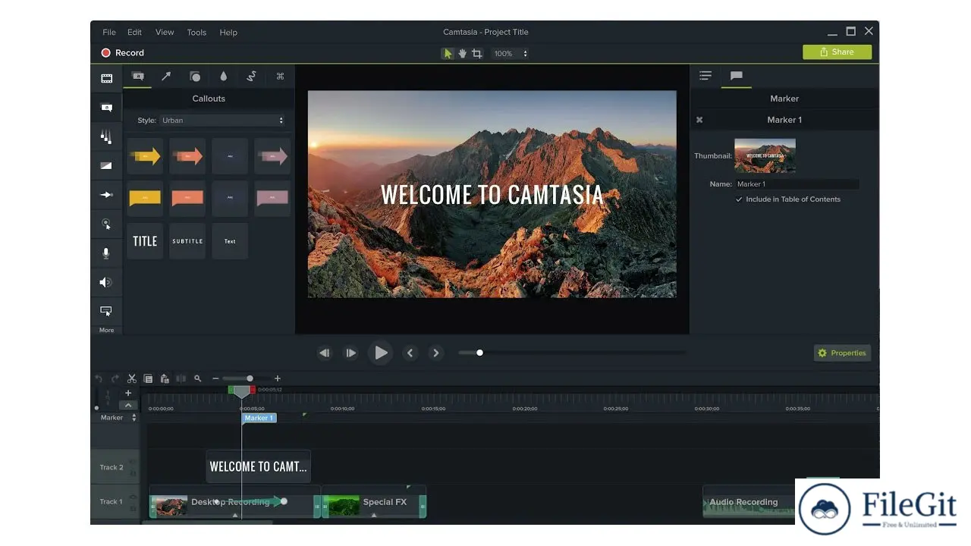Click More in the tools sidebar

pos(106,330)
